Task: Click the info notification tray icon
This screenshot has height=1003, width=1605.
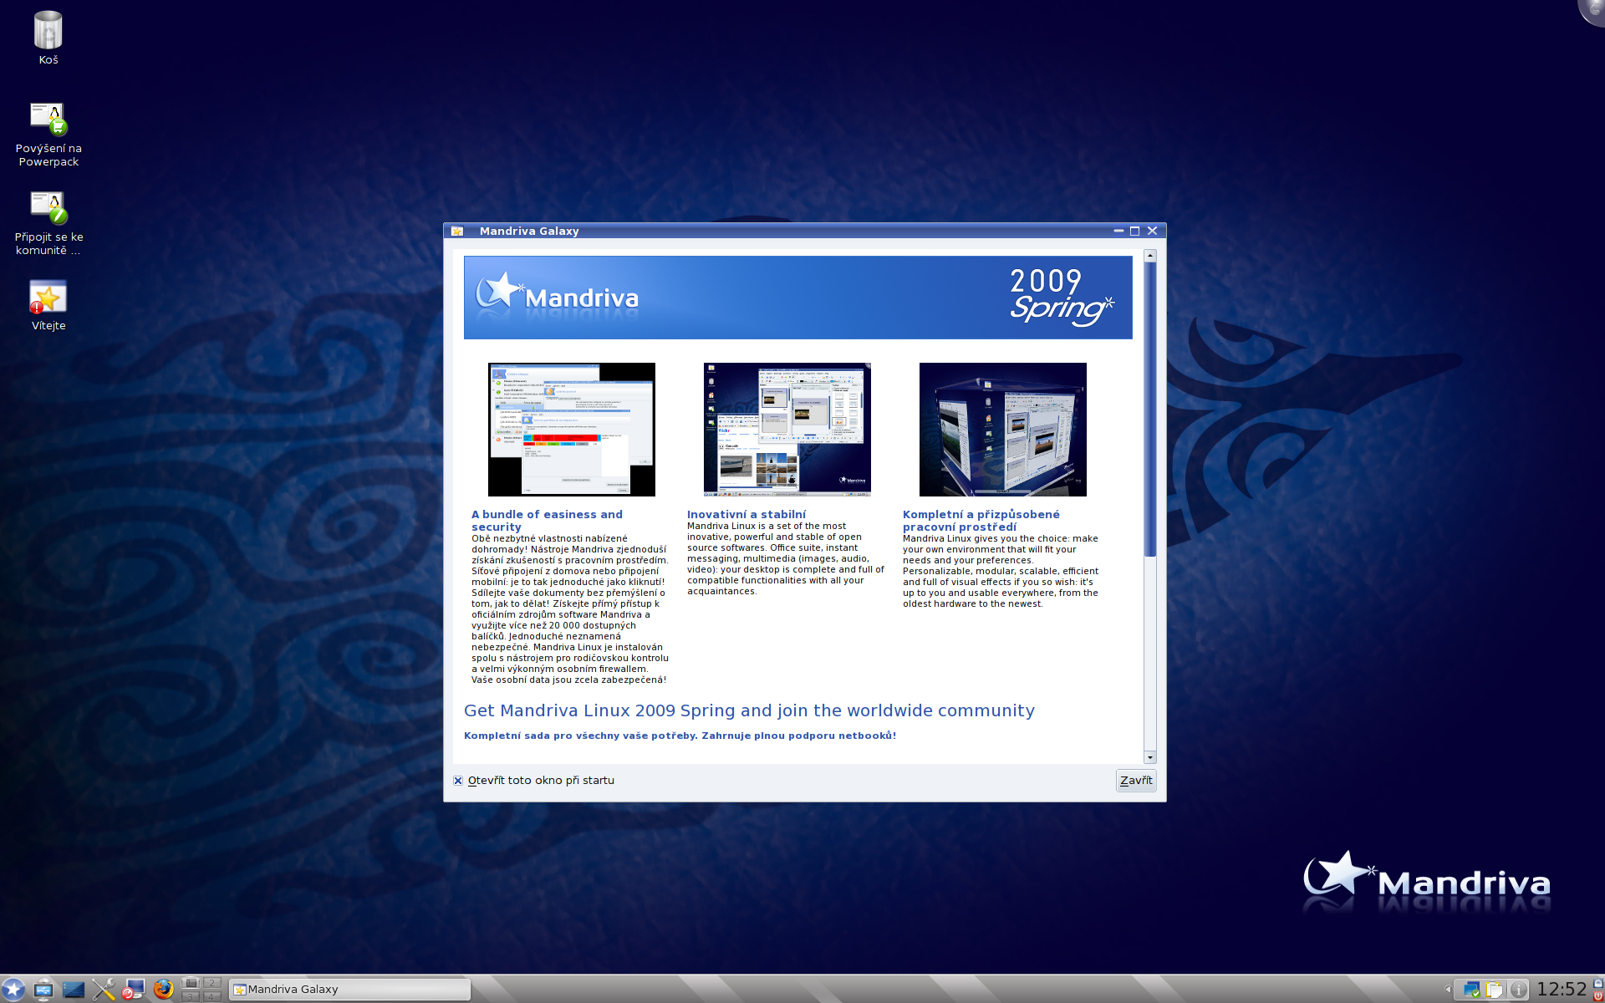Action: 1519,990
